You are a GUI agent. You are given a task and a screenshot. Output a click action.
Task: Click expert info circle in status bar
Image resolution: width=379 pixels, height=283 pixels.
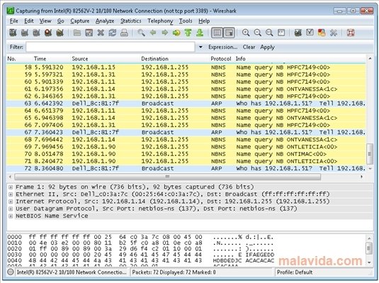11,272
